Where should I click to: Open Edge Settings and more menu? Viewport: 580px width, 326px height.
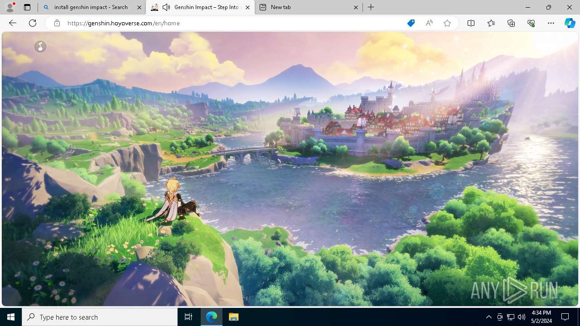click(551, 23)
